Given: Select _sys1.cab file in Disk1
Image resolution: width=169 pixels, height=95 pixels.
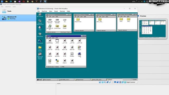Looking at the screenshot, I should click(x=64, y=41).
